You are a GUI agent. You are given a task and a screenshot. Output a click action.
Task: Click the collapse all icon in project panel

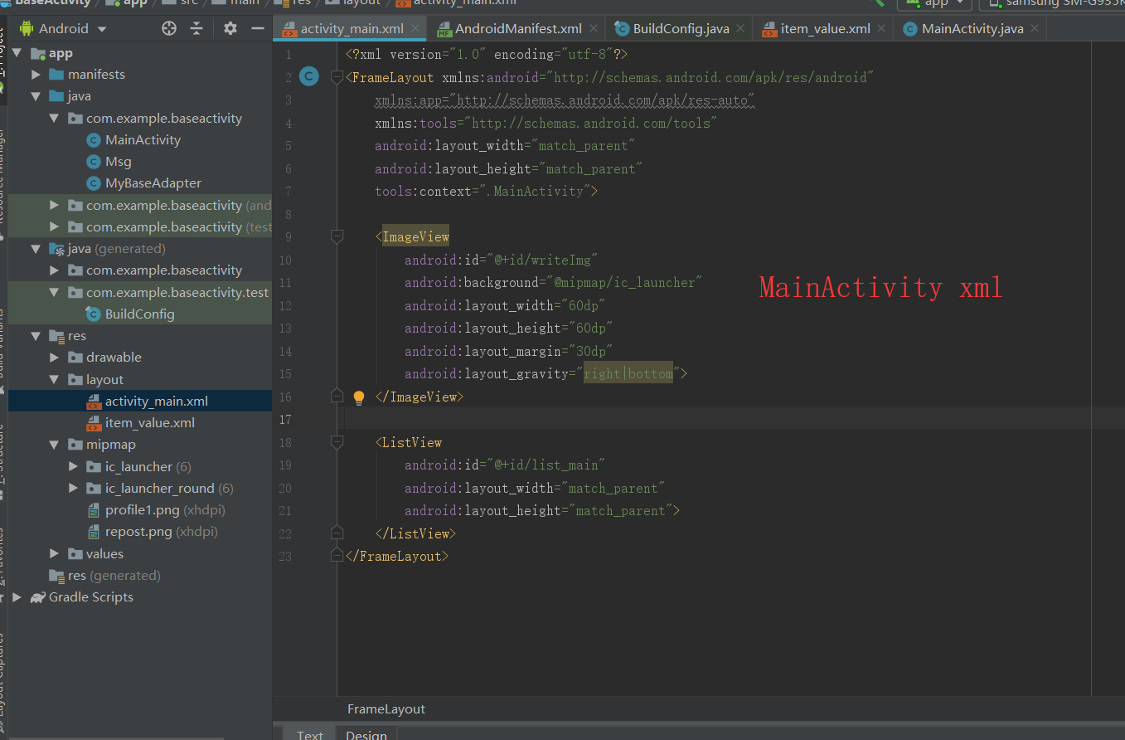coord(196,28)
